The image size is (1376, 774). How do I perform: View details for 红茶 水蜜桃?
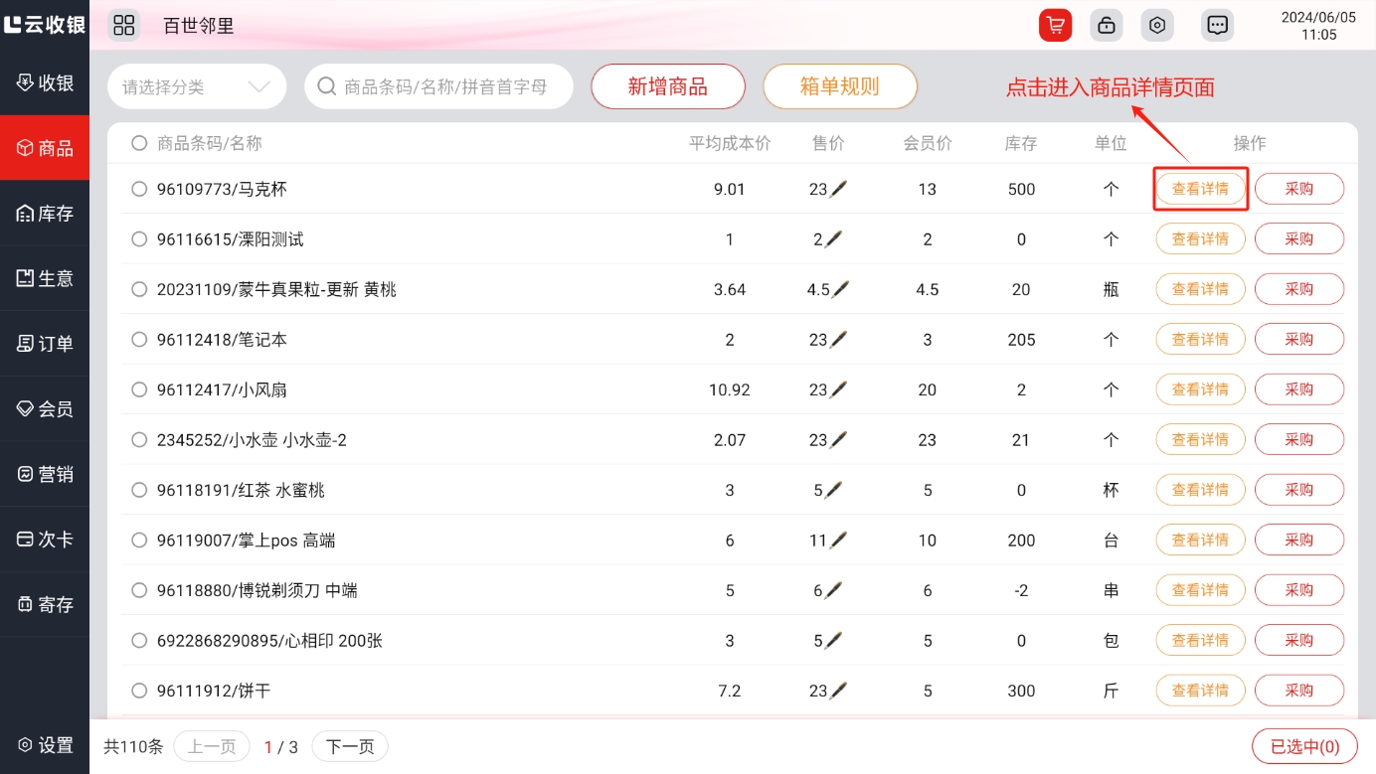tap(1200, 490)
